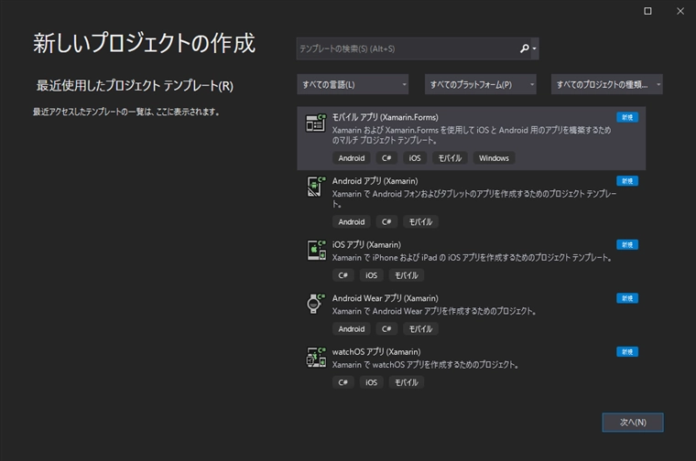The width and height of the screenshot is (696, 461).
Task: Click the new badge on watchOS template
Action: 627,352
